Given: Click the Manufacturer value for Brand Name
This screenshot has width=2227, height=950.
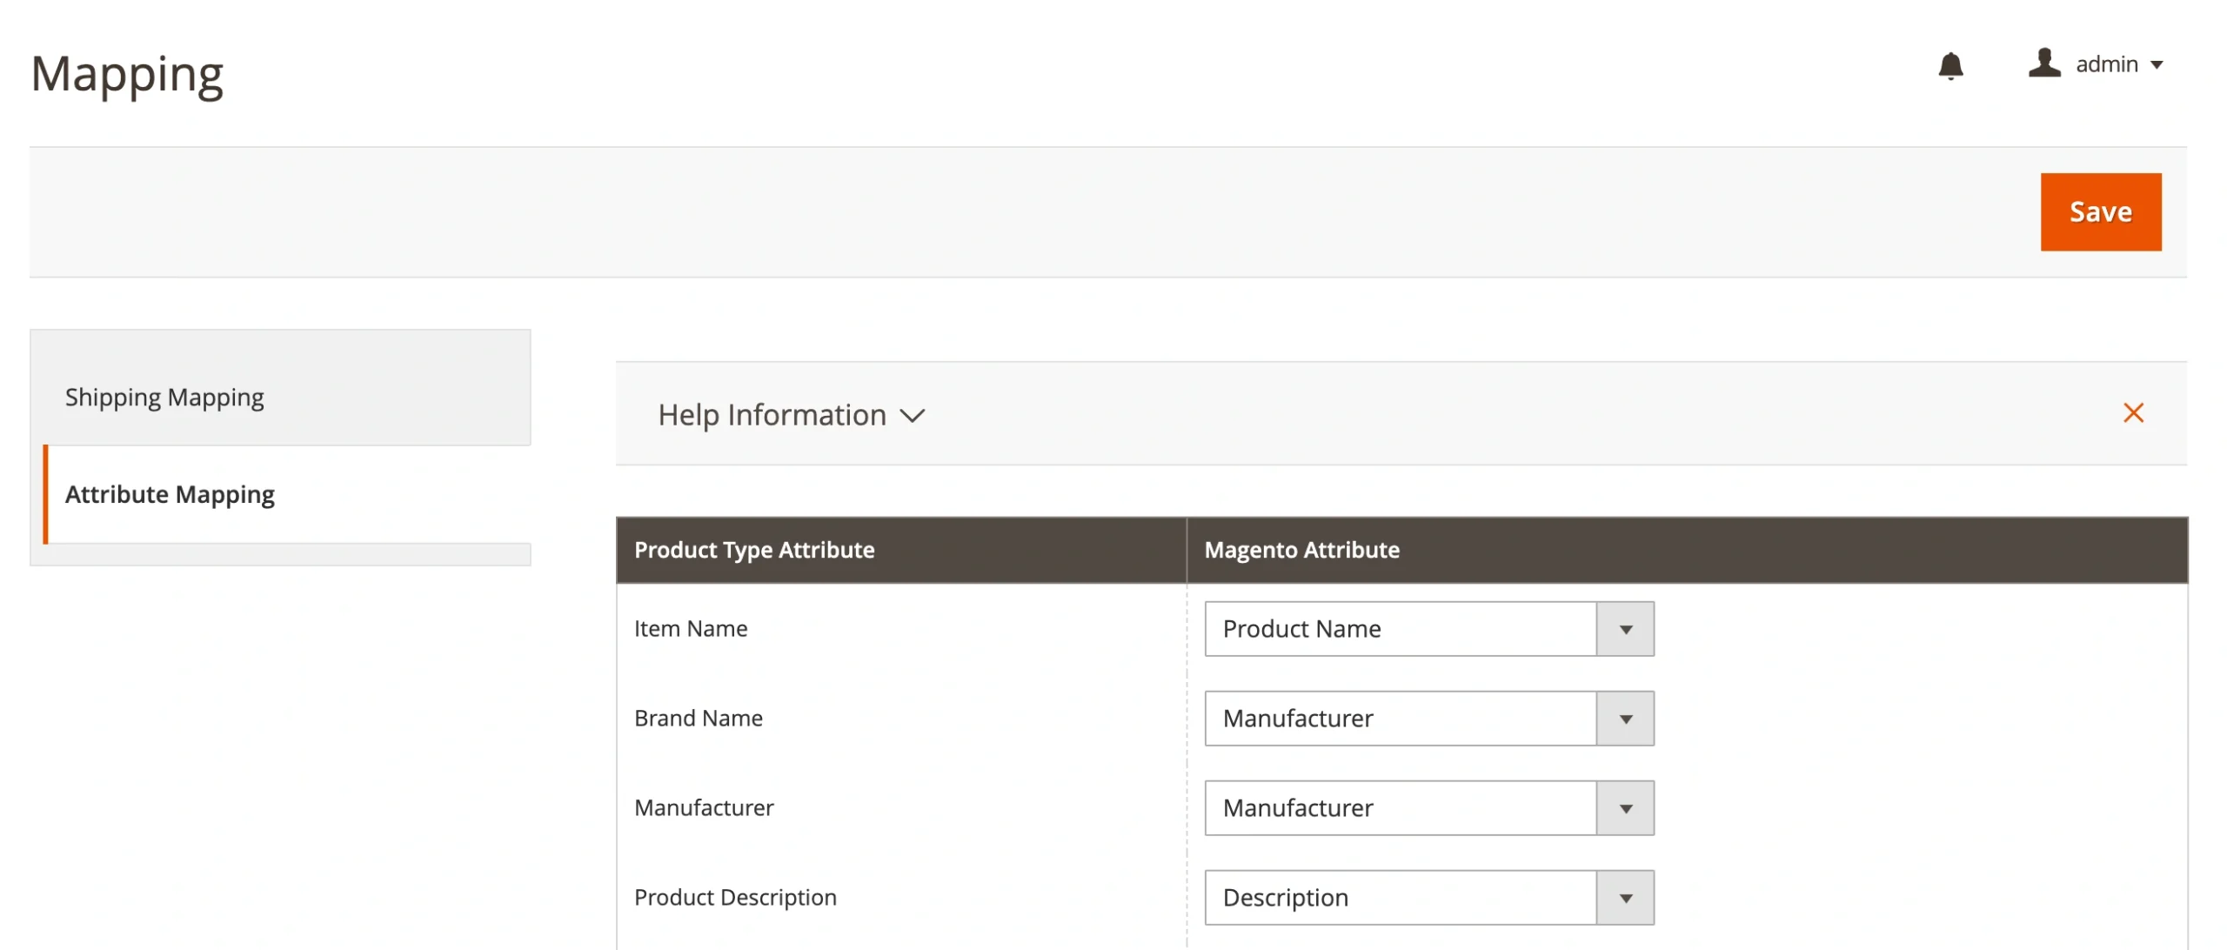Looking at the screenshot, I should tap(1399, 719).
